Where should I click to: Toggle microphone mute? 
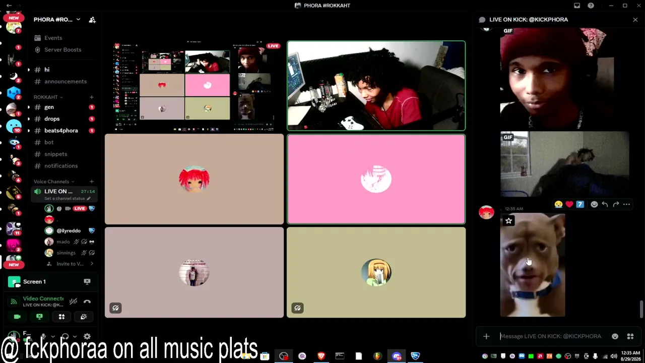pos(43,336)
